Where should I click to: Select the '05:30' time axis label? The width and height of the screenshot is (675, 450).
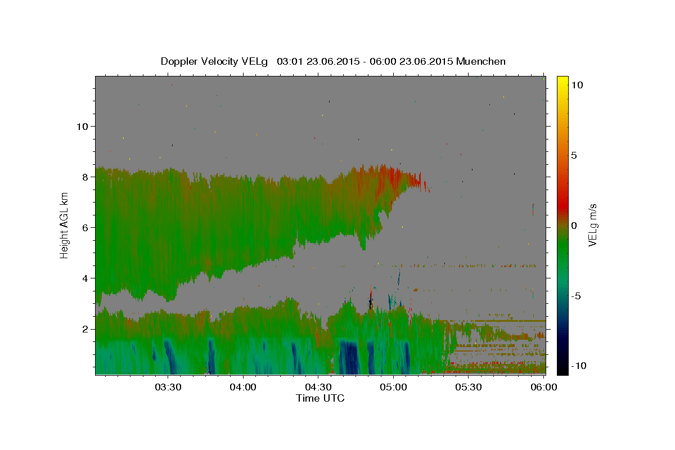tap(469, 387)
